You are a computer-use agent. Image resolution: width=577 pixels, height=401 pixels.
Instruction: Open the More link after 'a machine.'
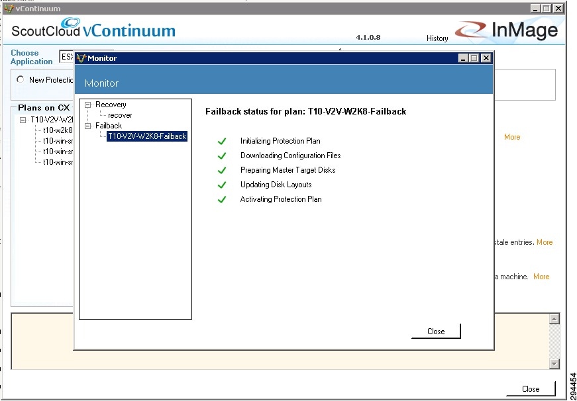click(x=541, y=277)
